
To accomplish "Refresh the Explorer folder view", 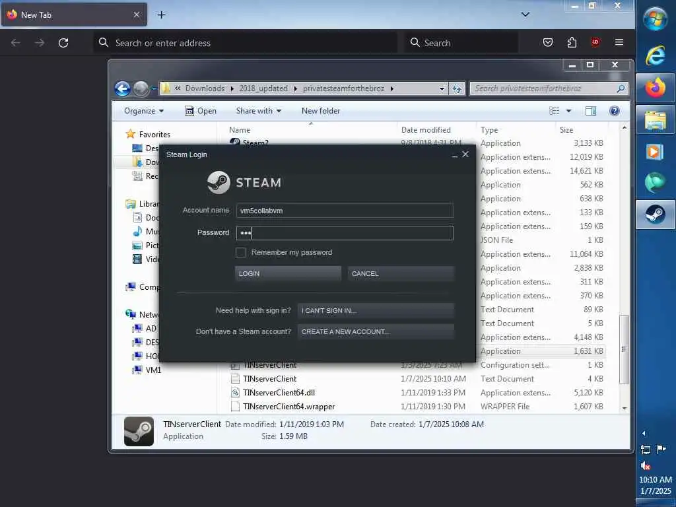I will (457, 89).
